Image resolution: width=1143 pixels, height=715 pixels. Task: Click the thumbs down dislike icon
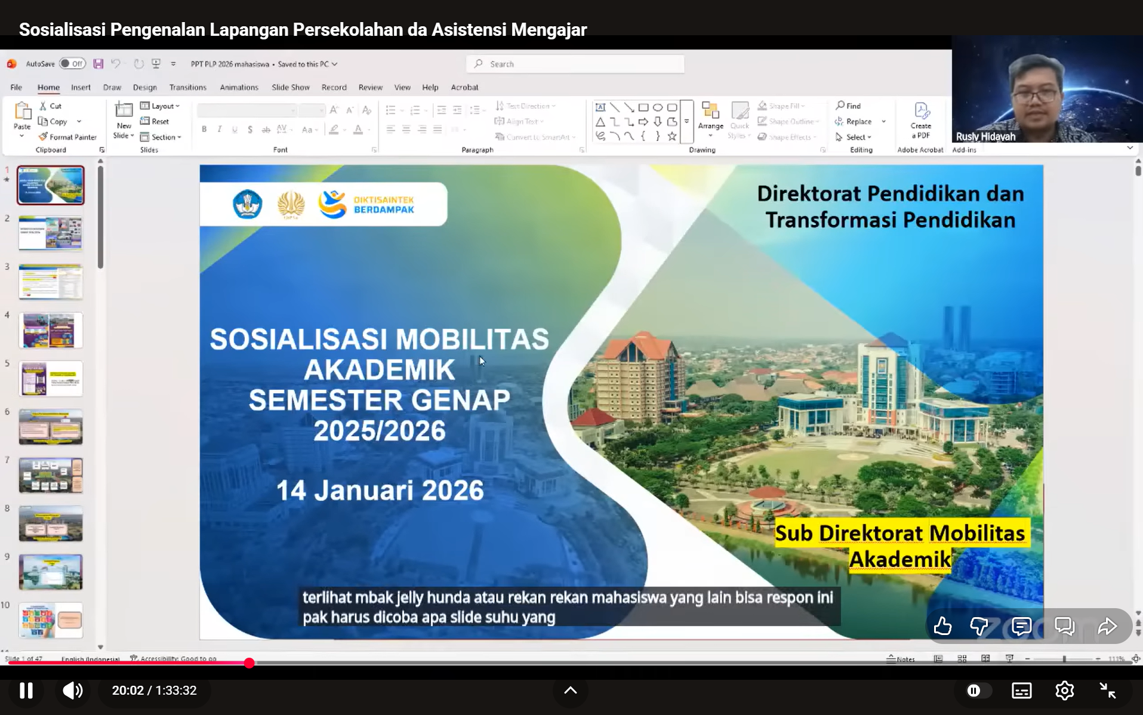pos(979,626)
